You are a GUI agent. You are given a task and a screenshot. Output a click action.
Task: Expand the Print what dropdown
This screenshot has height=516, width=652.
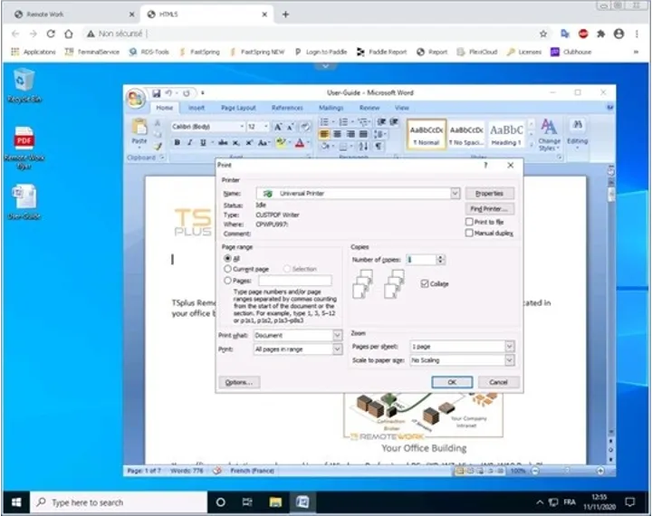(337, 335)
